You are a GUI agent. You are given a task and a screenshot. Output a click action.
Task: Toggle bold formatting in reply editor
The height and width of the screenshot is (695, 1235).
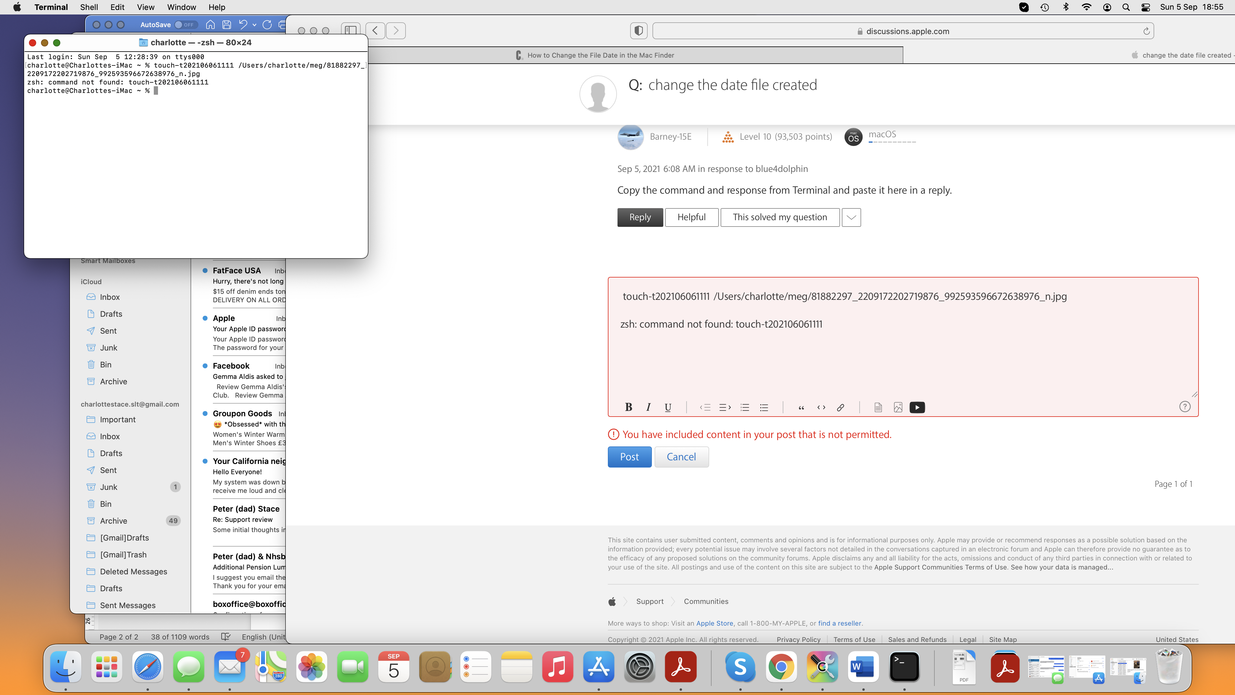[629, 407]
